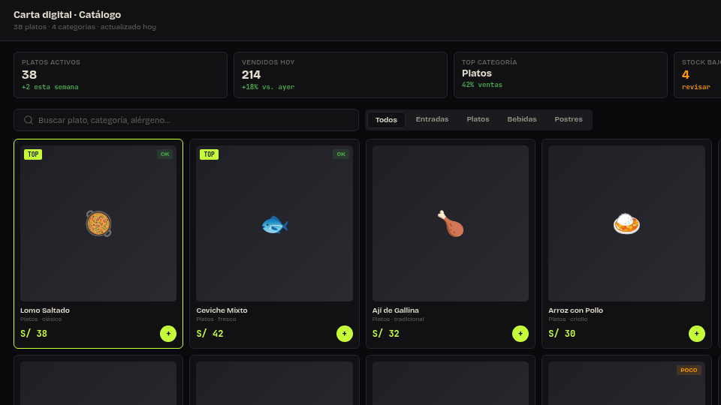Click the Lomo Saltado dish title
This screenshot has width=721, height=405.
45,310
